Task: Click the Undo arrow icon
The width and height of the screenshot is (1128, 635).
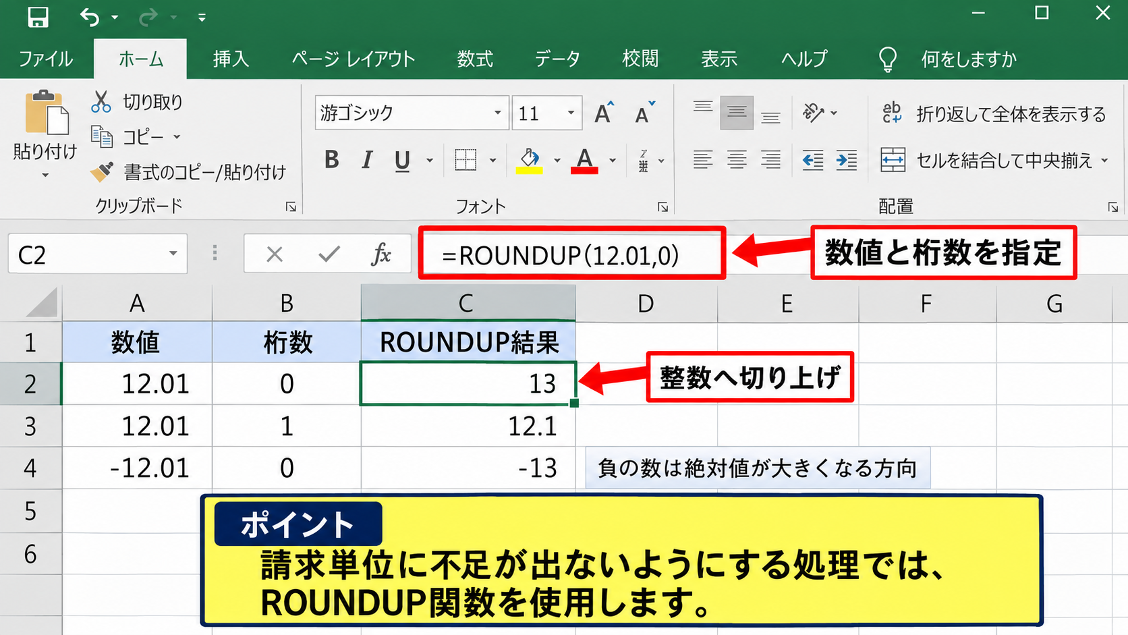Action: click(90, 17)
